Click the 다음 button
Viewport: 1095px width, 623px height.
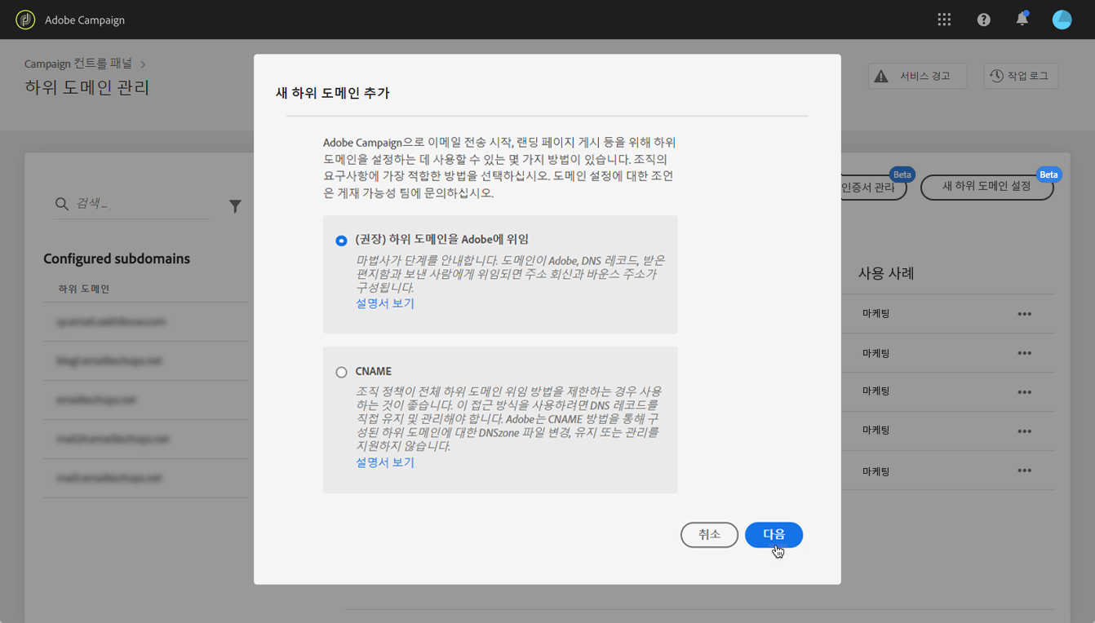click(774, 535)
